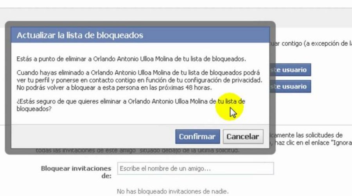Click the word 'bloqueados?' ending the question
This screenshot has height=196, width=352.
click(x=34, y=109)
